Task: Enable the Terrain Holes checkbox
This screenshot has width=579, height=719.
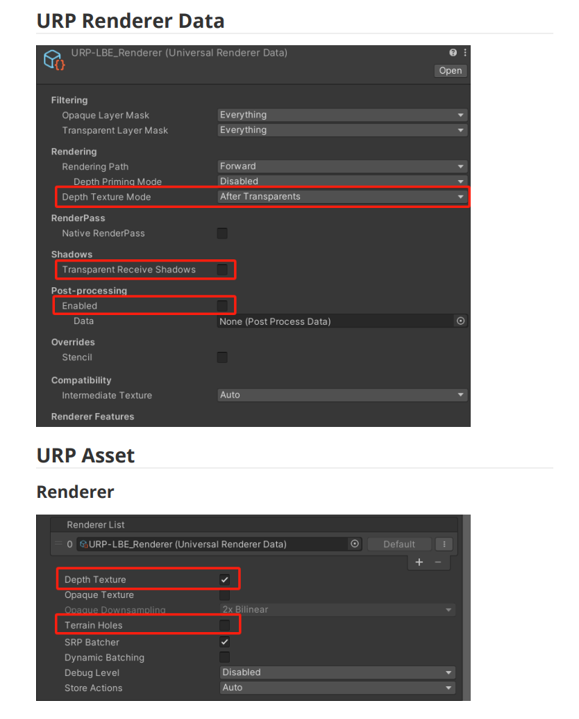Action: [x=225, y=625]
